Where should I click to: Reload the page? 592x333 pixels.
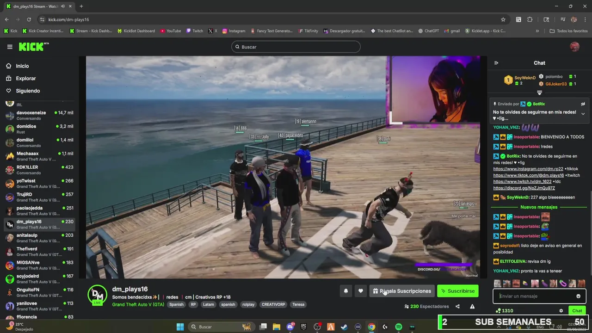(x=29, y=19)
